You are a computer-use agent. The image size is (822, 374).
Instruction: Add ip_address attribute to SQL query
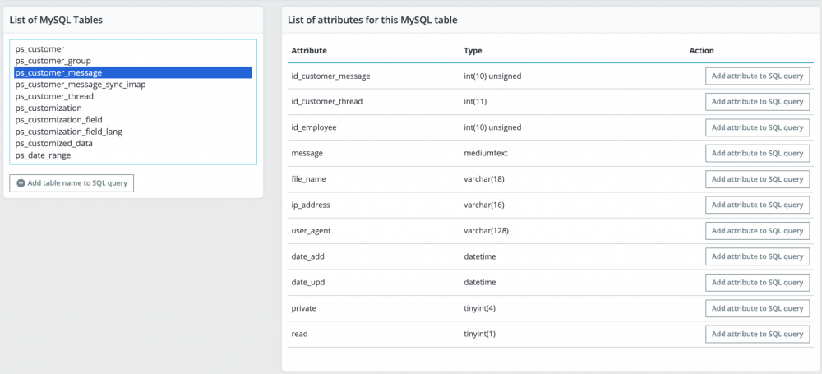coord(757,205)
